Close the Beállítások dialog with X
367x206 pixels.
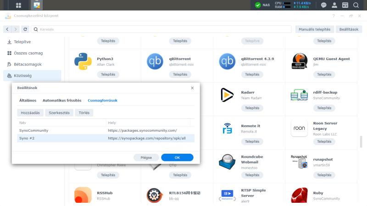192,88
